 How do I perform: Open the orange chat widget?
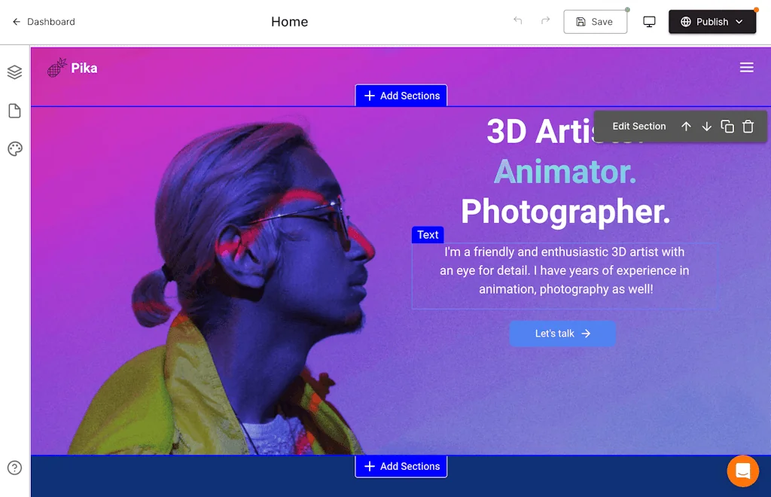(742, 471)
